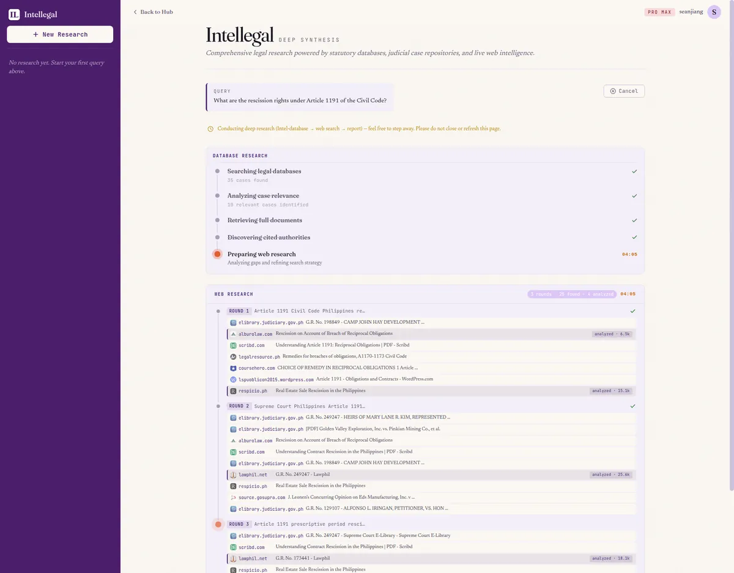This screenshot has height=573, width=734.
Task: Open Golden Valley Exploration vs. Pinkian Mining PDF
Action: 432,429
